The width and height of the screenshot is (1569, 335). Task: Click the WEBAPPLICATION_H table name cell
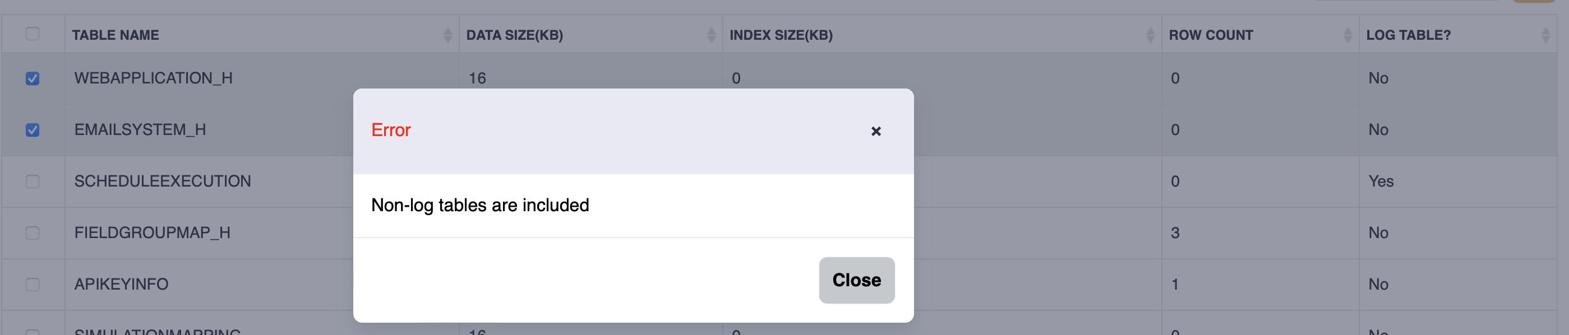[154, 78]
